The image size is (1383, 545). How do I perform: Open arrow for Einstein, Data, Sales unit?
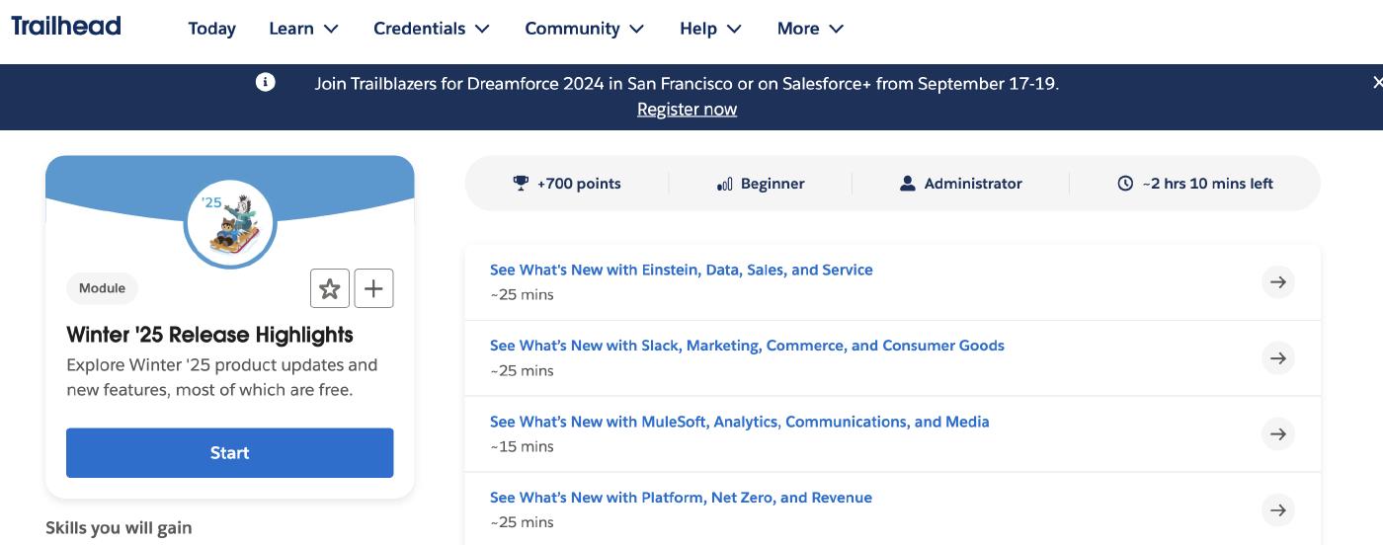pyautogui.click(x=1278, y=282)
